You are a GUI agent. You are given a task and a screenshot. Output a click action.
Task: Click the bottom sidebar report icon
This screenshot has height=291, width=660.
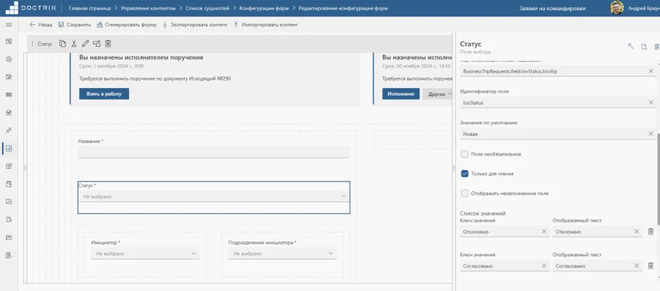pos(8,255)
